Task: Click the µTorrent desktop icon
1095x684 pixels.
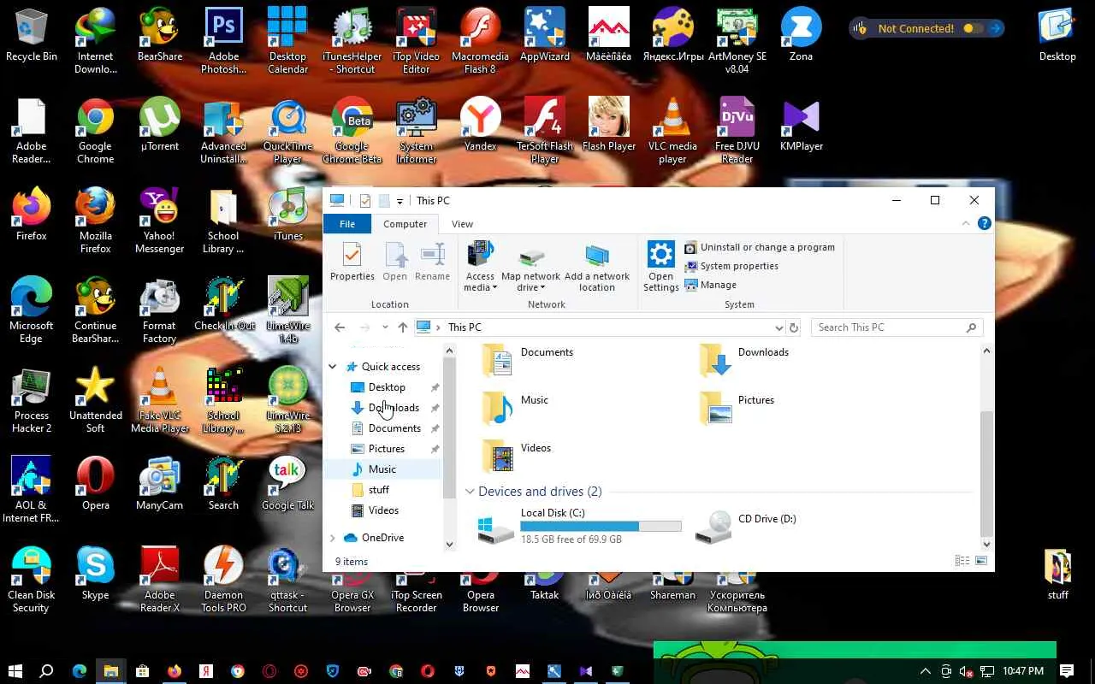Action: [160, 126]
